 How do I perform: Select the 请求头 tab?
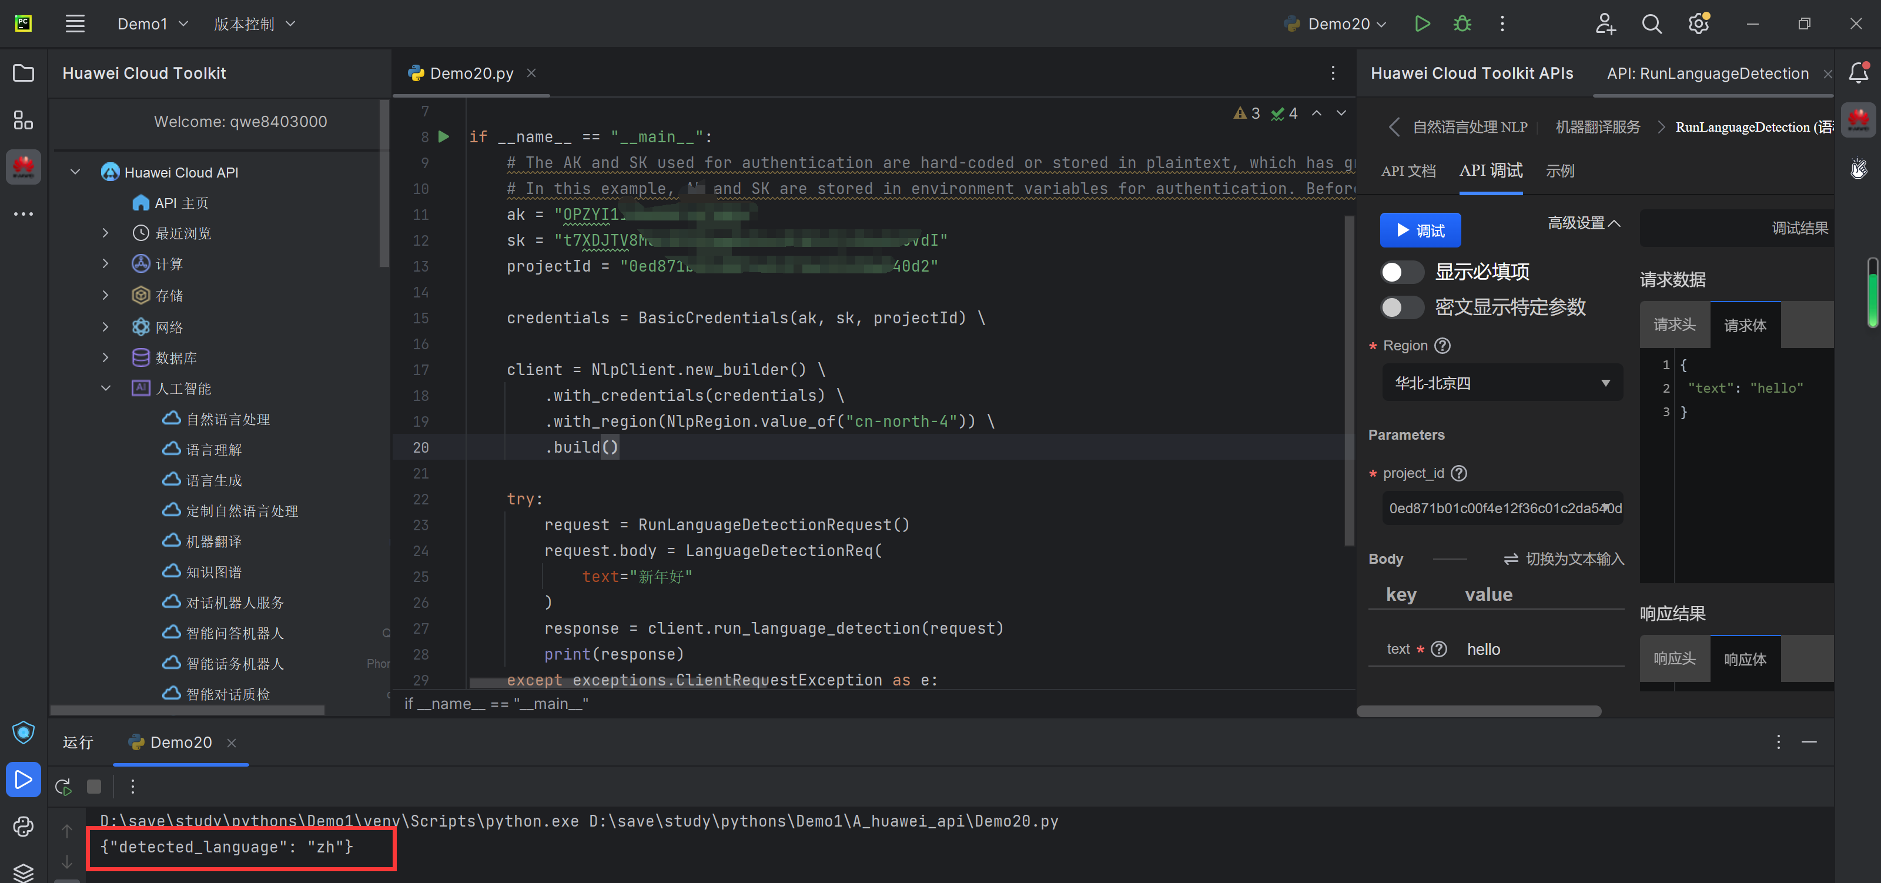pyautogui.click(x=1674, y=325)
